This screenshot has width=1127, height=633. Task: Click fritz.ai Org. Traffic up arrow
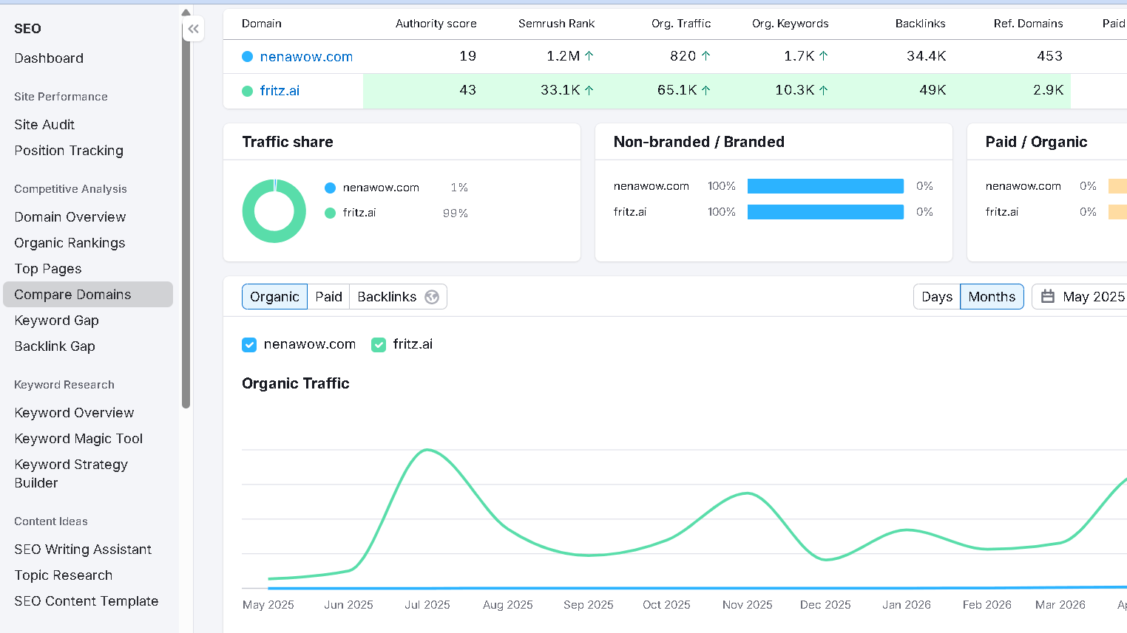[x=705, y=90]
